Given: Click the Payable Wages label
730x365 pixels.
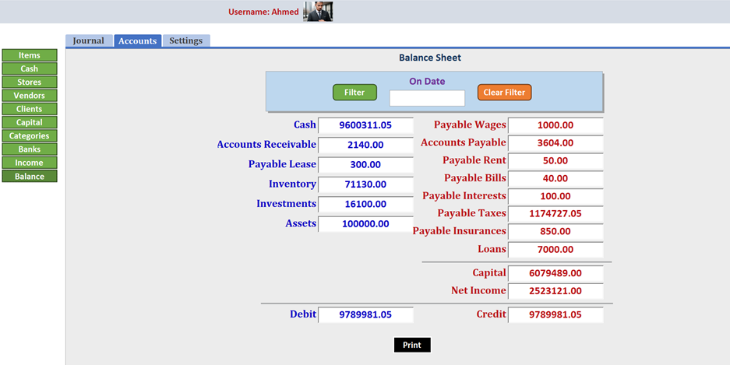Looking at the screenshot, I should click(470, 125).
